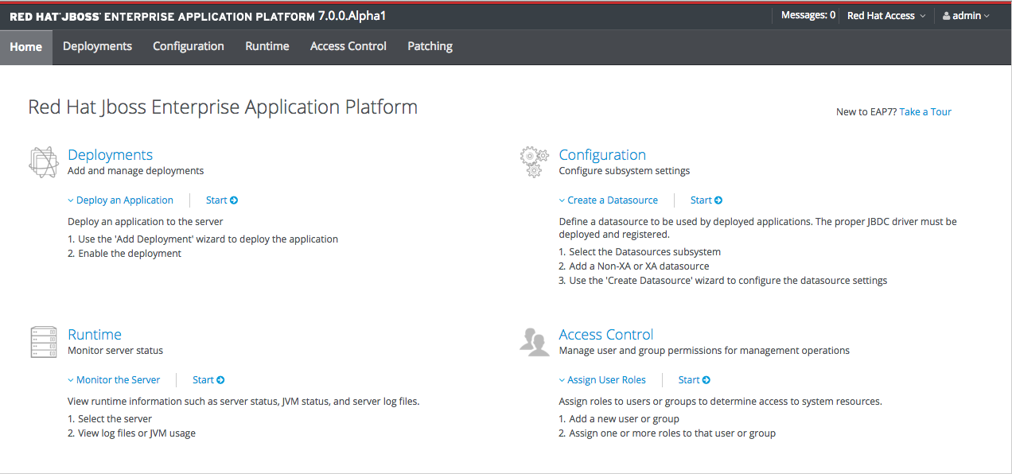Select the Patching tab
This screenshot has height=474, width=1012.
[x=430, y=47]
